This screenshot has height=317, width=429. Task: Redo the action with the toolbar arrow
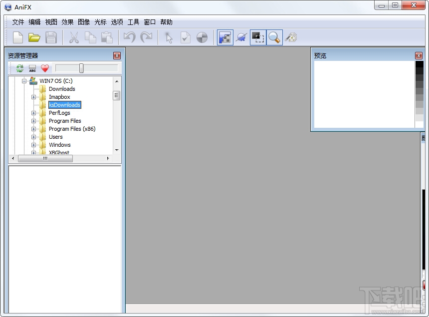[146, 37]
